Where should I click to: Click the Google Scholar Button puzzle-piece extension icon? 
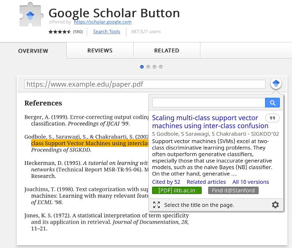tap(32, 15)
